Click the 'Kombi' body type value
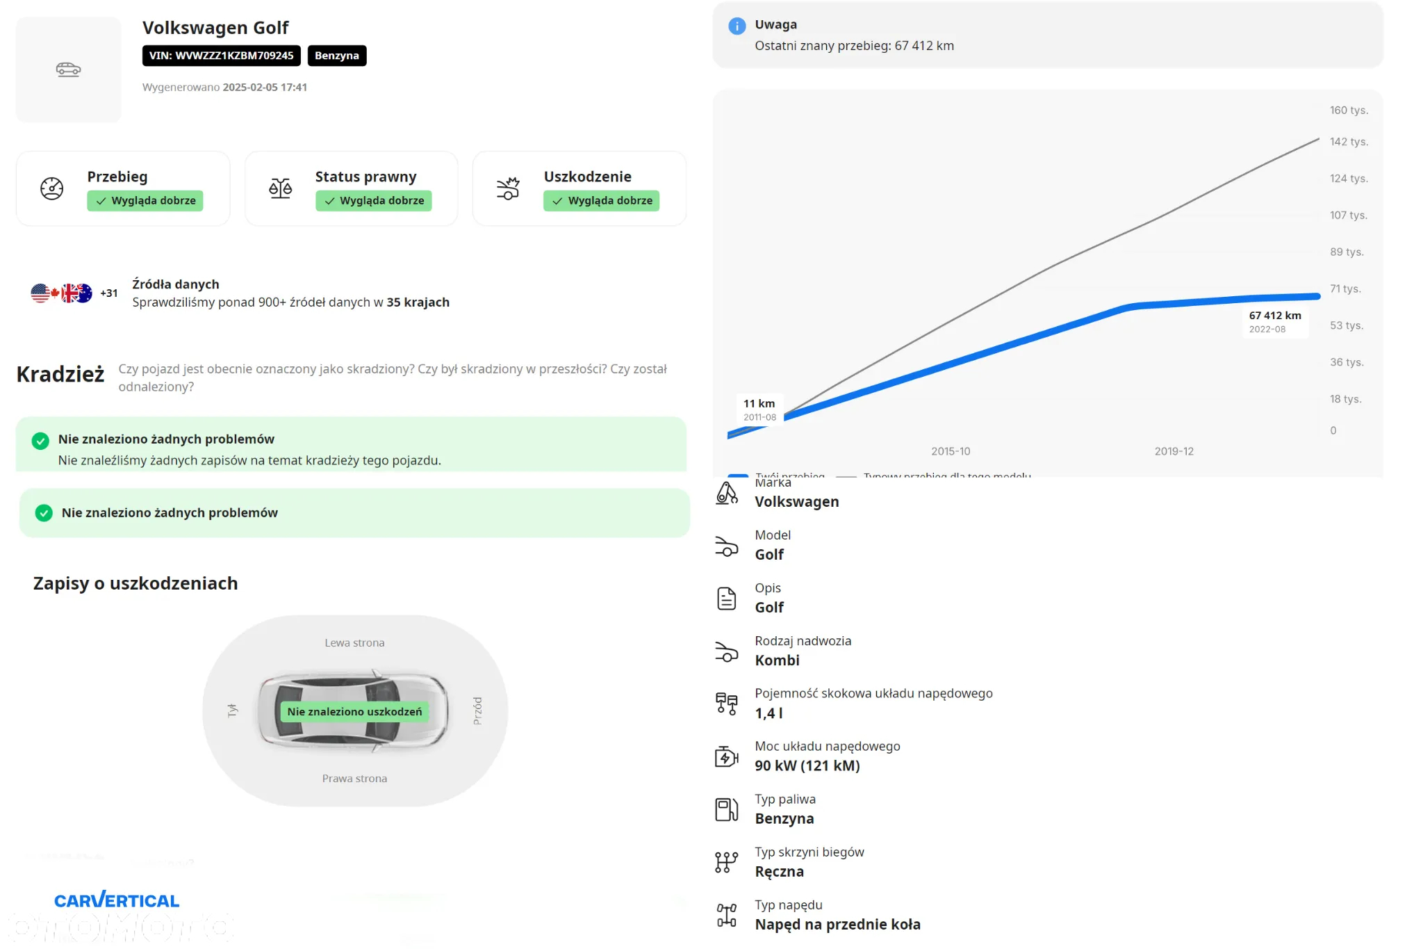Viewport: 1423px width, 949px height. [x=777, y=660]
